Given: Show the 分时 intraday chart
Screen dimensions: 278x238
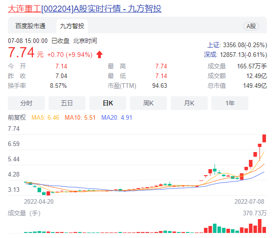Looking at the screenshot, I should pyautogui.click(x=26, y=103).
